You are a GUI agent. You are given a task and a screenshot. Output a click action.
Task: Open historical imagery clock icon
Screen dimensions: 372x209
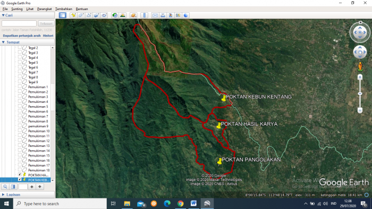tap(115, 15)
